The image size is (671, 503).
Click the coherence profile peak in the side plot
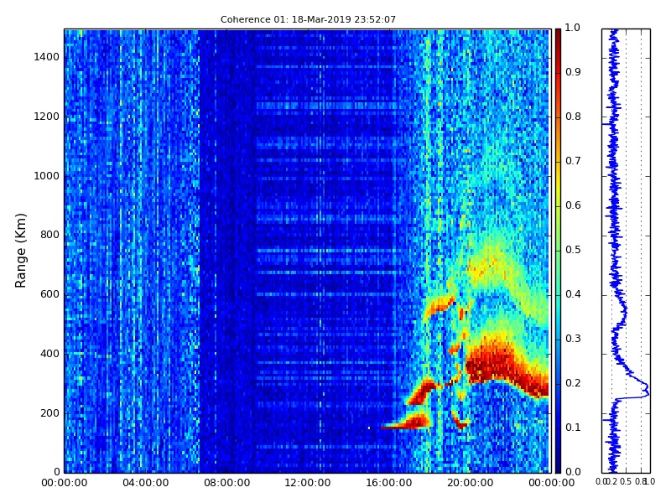(x=648, y=390)
